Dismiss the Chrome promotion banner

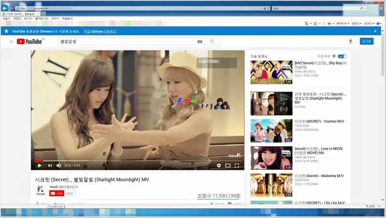pos(375,31)
